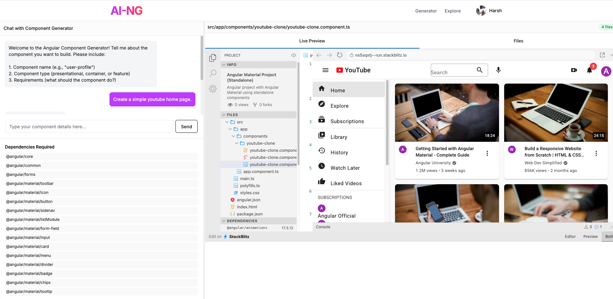Image resolution: width=613 pixels, height=299 pixels.
Task: Reload the preview page
Action: click(340, 55)
